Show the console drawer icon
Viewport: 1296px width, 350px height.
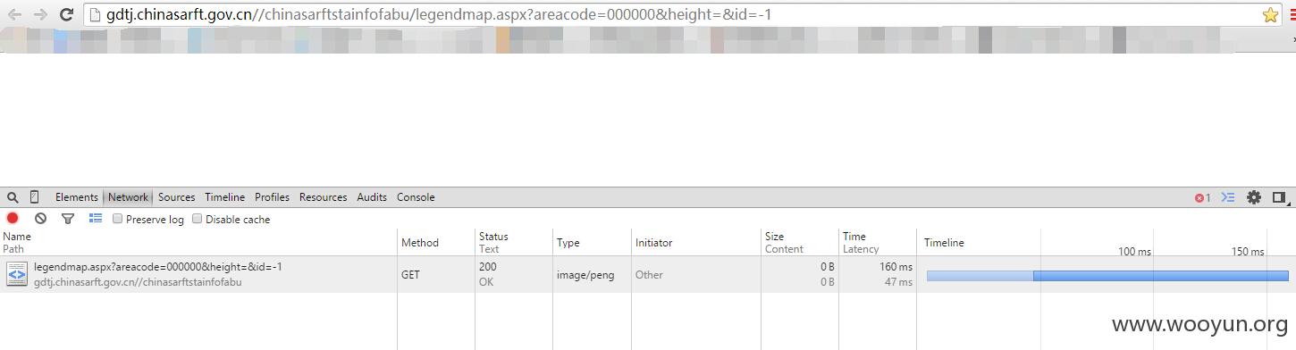(x=1228, y=197)
